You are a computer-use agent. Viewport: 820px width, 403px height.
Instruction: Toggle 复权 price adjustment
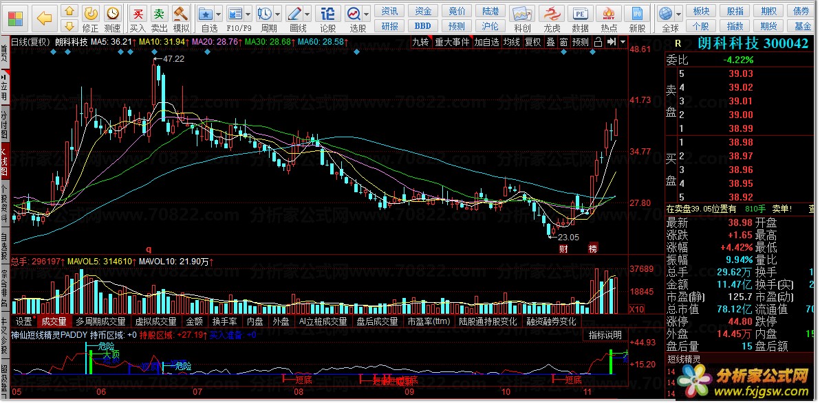click(x=533, y=42)
